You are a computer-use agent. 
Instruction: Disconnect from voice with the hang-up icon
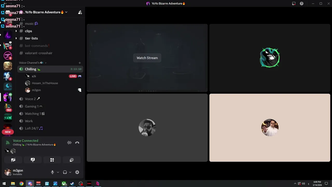[x=77, y=143]
